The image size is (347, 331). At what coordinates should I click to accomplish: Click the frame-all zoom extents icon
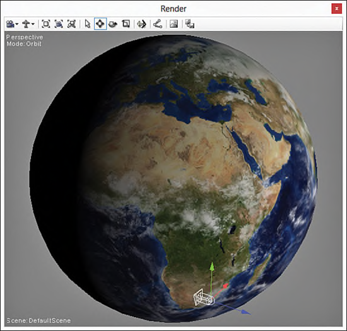(x=46, y=24)
